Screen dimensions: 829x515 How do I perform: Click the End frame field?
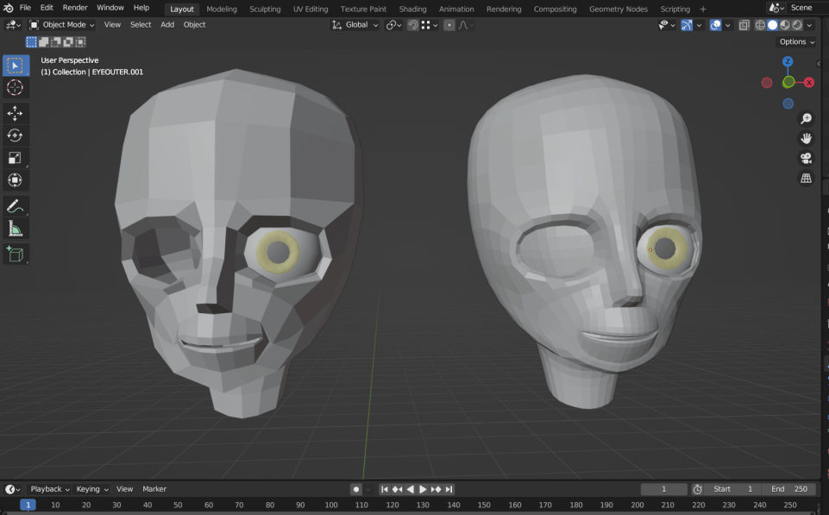point(788,489)
